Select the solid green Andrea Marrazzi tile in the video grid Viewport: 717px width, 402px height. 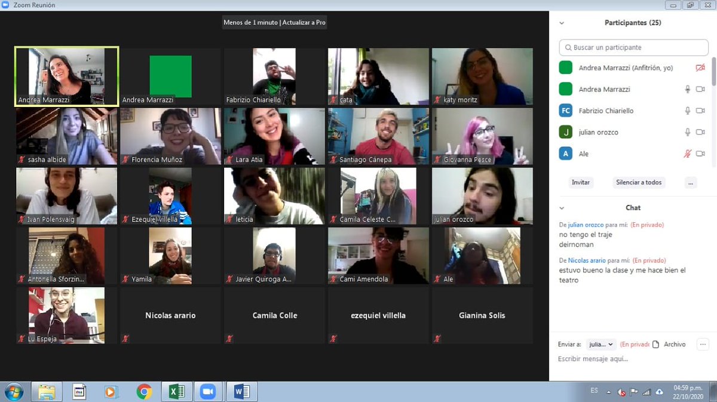click(x=170, y=76)
